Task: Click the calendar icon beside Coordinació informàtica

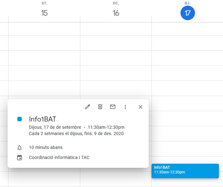Action: point(20,158)
